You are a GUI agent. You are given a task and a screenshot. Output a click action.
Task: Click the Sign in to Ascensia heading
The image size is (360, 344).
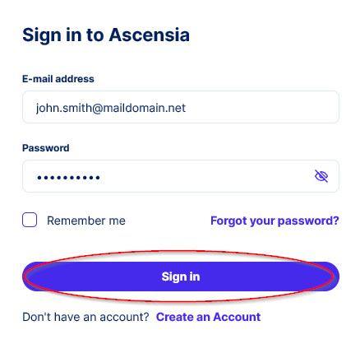[106, 35]
